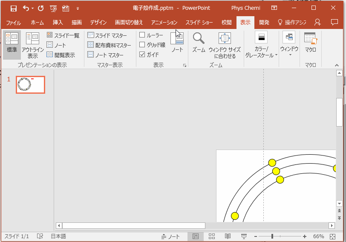Open ノート マスター view
Screen dimensions: 346x242
(x=106, y=55)
